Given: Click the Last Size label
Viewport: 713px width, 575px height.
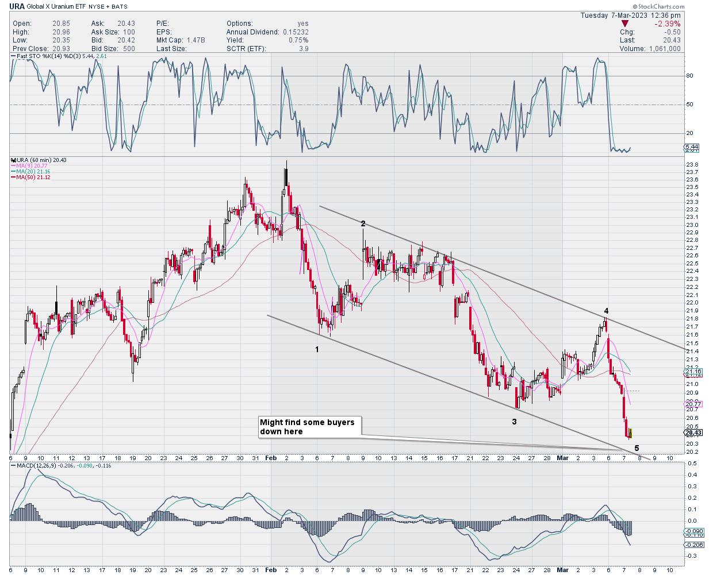Looking at the screenshot, I should point(171,49).
